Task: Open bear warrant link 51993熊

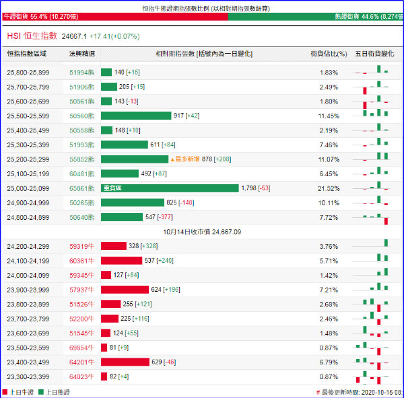Action: pos(82,145)
